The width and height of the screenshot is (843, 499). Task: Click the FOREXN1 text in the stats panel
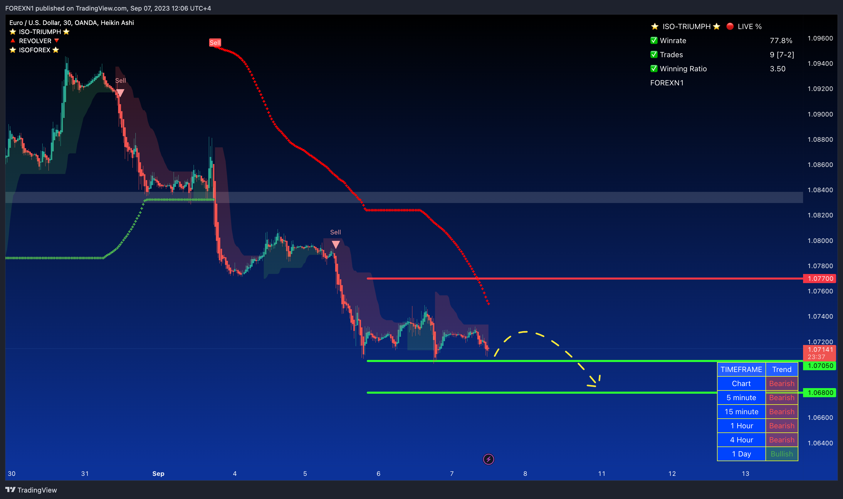[666, 83]
